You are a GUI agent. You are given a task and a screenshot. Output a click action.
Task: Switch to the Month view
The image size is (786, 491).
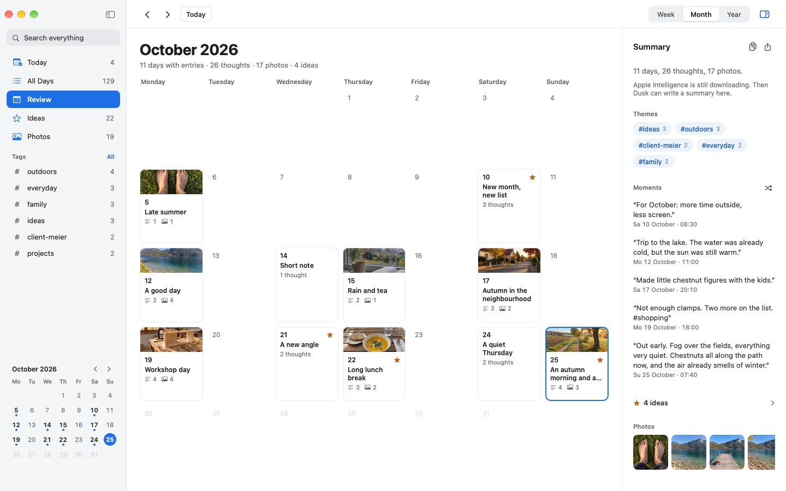[701, 15]
